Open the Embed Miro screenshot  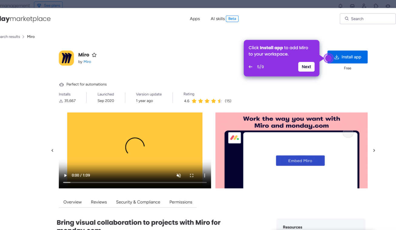tap(292, 150)
